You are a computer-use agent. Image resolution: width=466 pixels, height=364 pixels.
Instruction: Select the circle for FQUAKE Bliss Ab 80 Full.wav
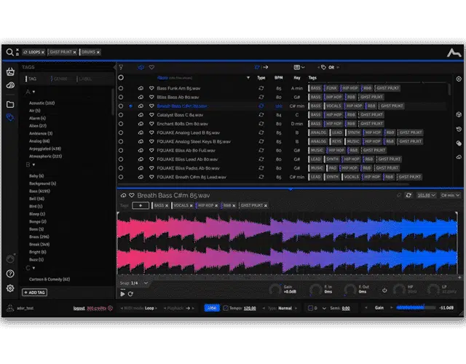click(x=121, y=151)
